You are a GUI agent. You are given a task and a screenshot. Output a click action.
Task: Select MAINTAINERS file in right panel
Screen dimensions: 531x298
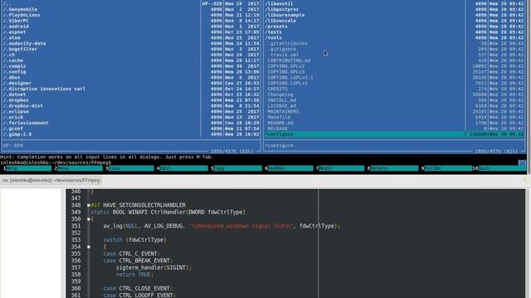(x=283, y=112)
